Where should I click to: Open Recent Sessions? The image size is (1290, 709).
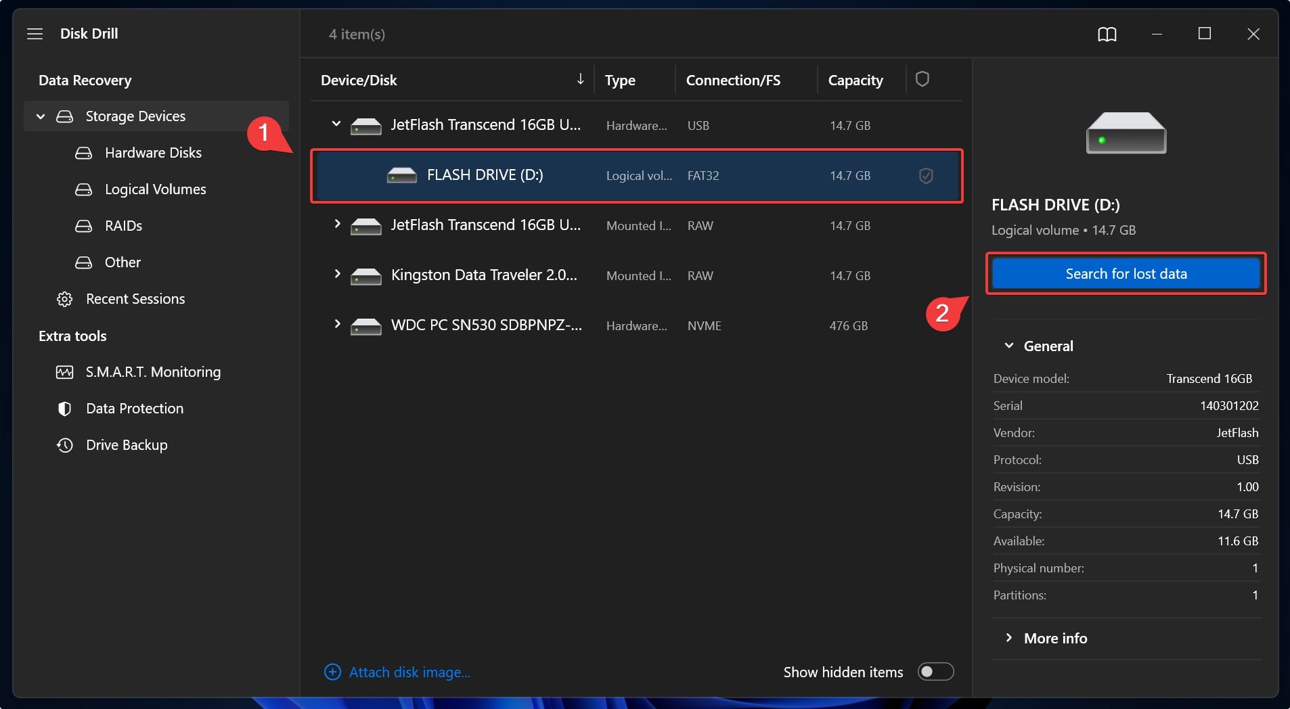click(135, 299)
